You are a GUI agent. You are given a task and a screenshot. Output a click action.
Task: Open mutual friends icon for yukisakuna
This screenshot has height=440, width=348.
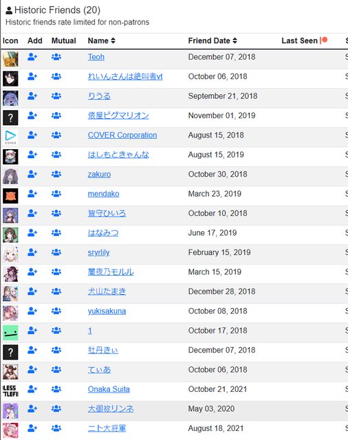click(x=56, y=311)
